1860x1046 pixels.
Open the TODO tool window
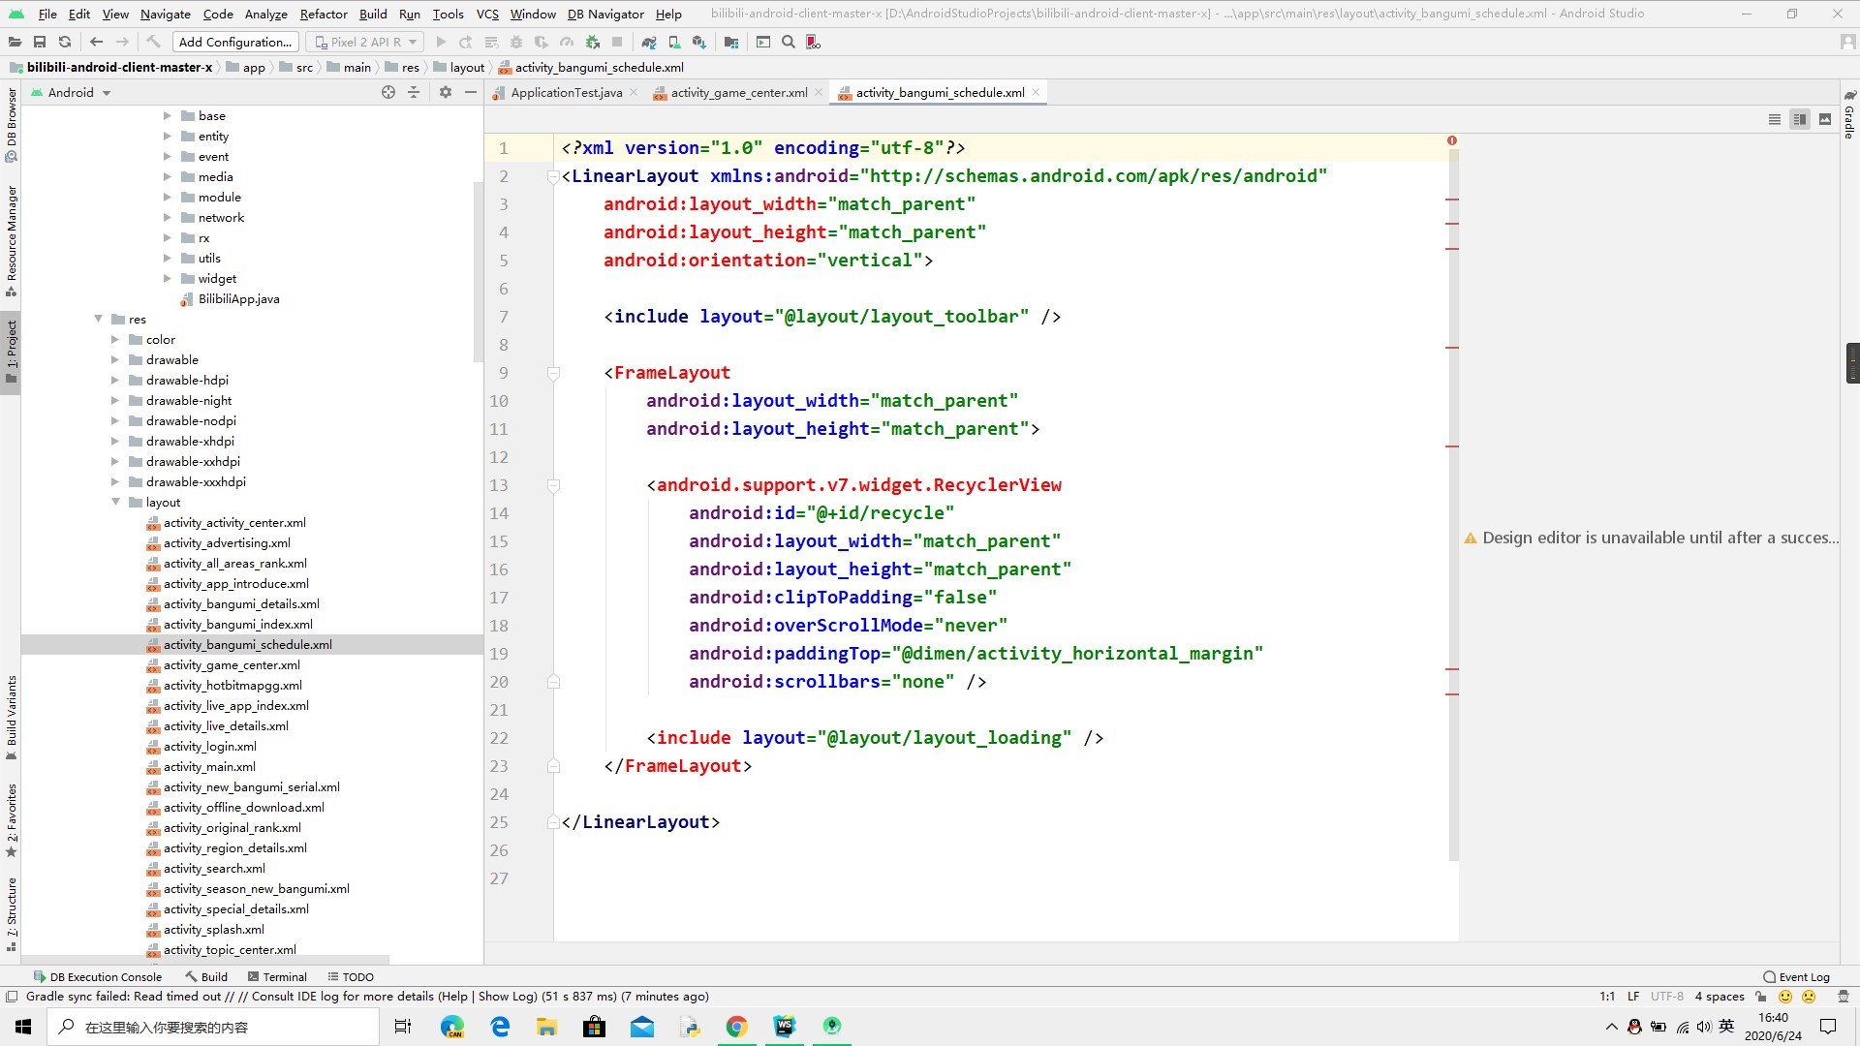(351, 976)
